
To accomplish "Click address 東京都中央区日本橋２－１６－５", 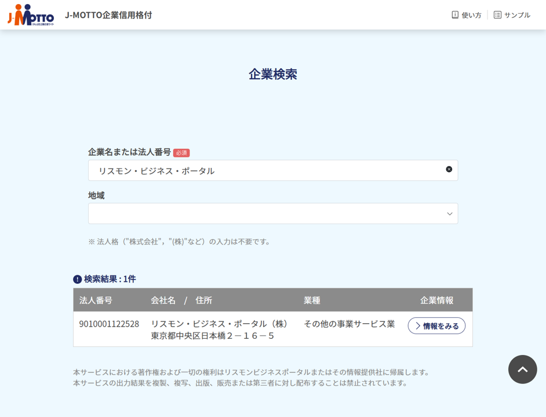I will tap(212, 336).
